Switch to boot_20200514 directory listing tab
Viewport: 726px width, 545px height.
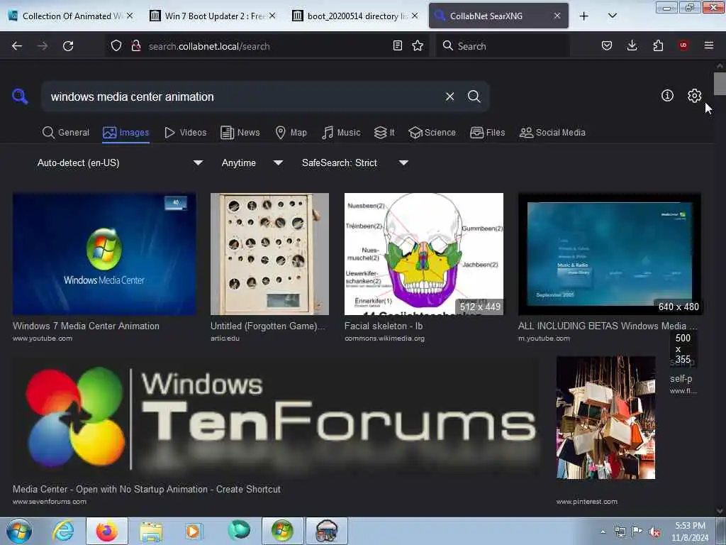click(356, 16)
